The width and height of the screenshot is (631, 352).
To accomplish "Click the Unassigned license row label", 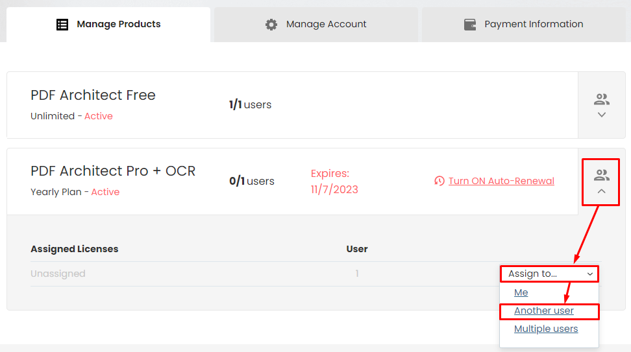I will pos(58,274).
